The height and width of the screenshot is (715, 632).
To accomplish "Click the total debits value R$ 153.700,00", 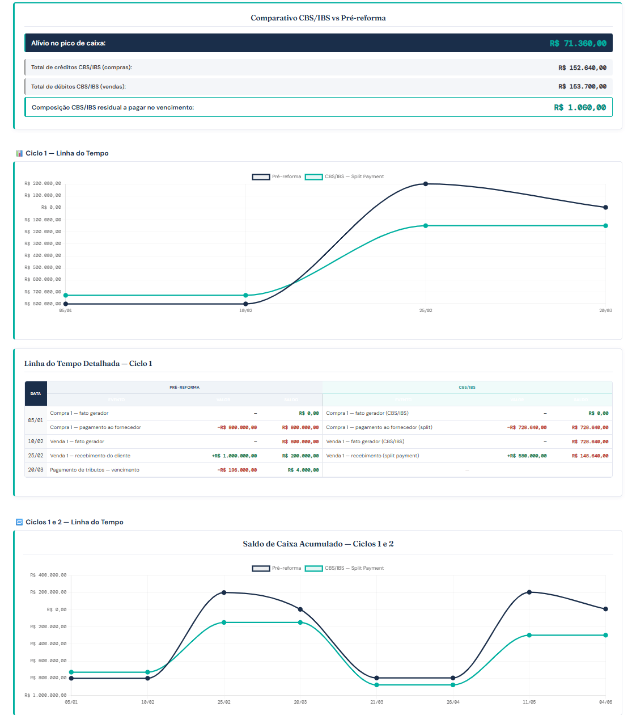I will coord(582,87).
